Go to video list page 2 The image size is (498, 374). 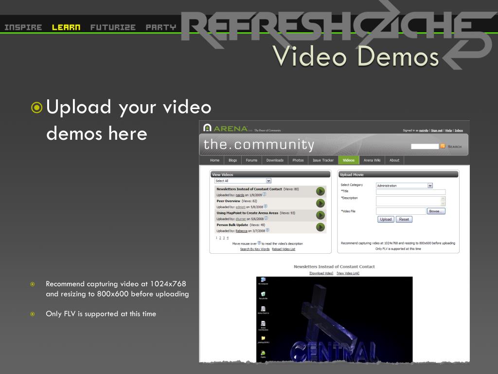point(220,238)
